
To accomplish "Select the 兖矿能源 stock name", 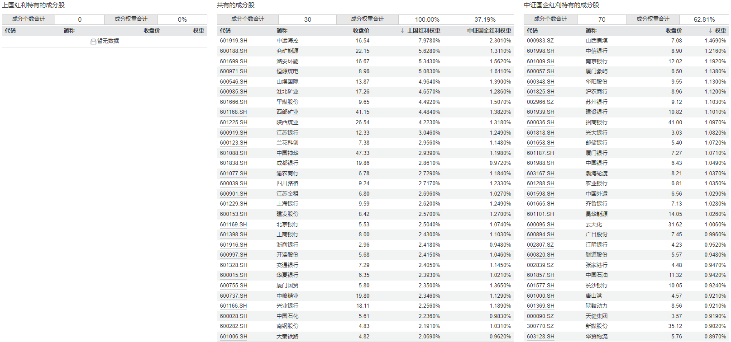I will [287, 51].
